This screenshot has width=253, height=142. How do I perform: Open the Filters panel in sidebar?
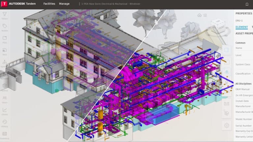click(5, 14)
